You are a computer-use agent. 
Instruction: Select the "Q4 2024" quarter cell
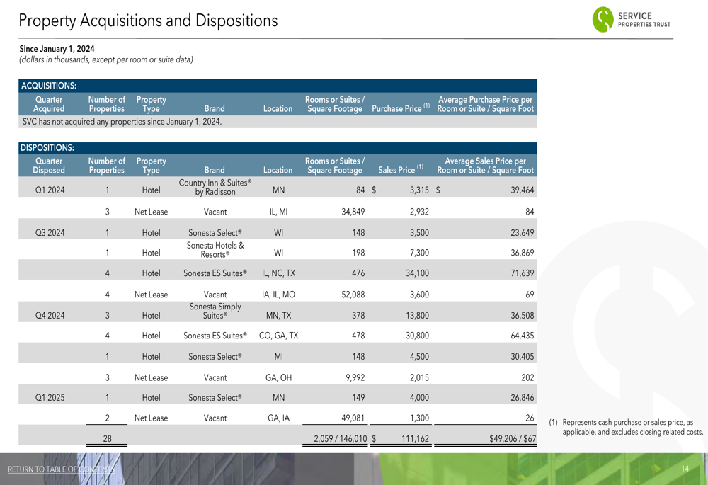click(50, 315)
